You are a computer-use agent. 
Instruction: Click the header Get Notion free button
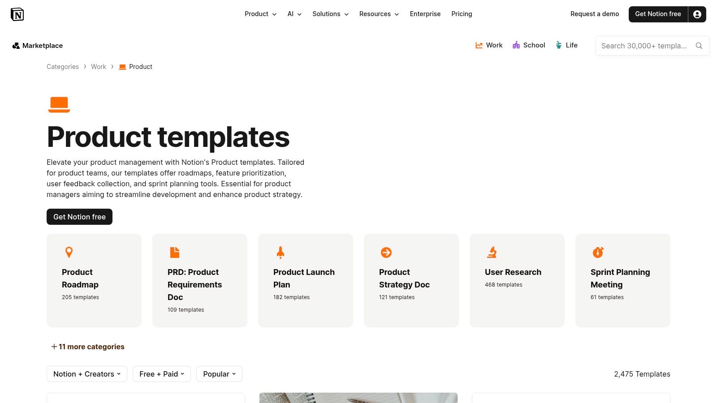(658, 14)
